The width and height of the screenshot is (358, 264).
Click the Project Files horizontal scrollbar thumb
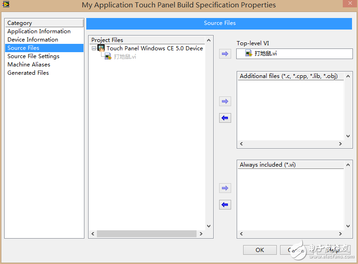pyautogui.click(x=147, y=234)
